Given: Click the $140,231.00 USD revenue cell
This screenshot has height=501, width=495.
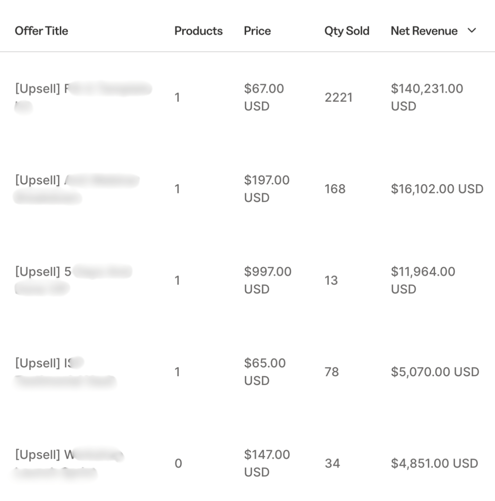Looking at the screenshot, I should [427, 97].
